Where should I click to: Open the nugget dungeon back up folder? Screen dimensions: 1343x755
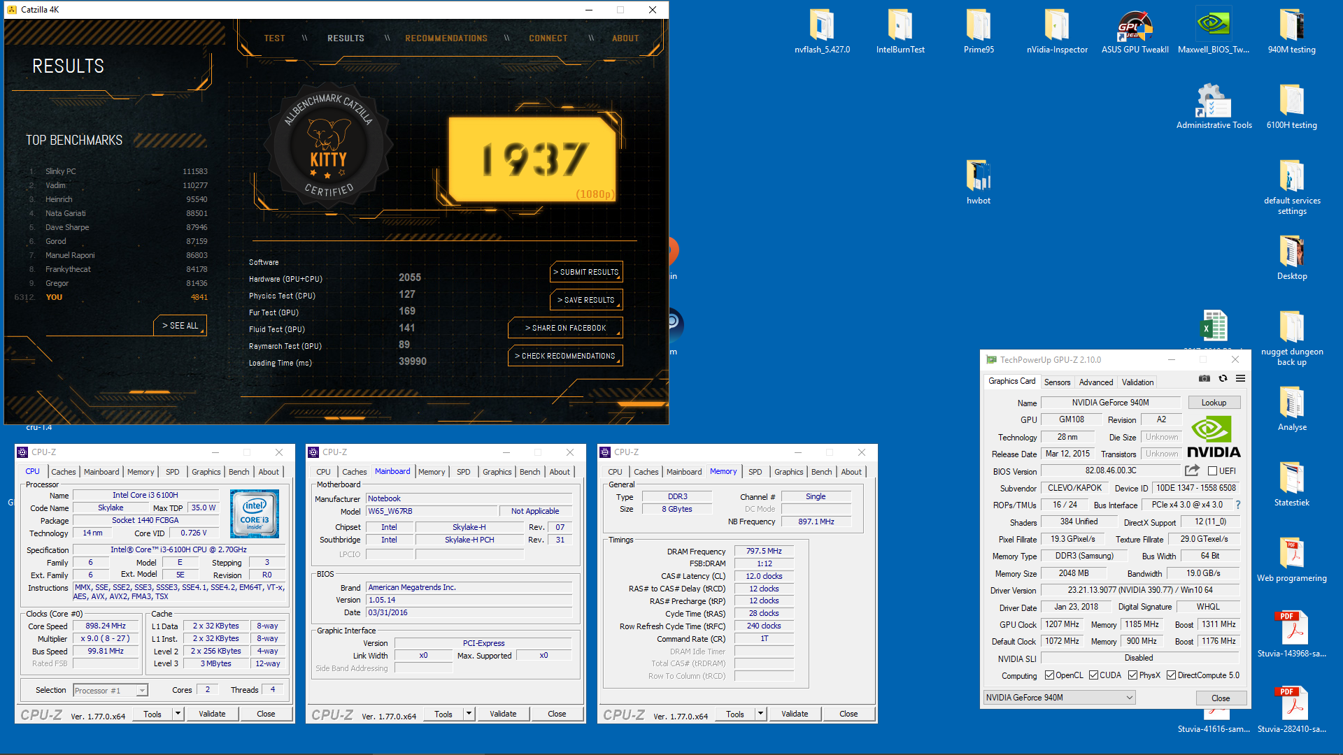pyautogui.click(x=1291, y=338)
